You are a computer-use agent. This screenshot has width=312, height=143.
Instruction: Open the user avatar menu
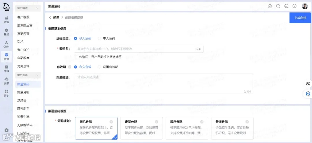click(x=305, y=6)
